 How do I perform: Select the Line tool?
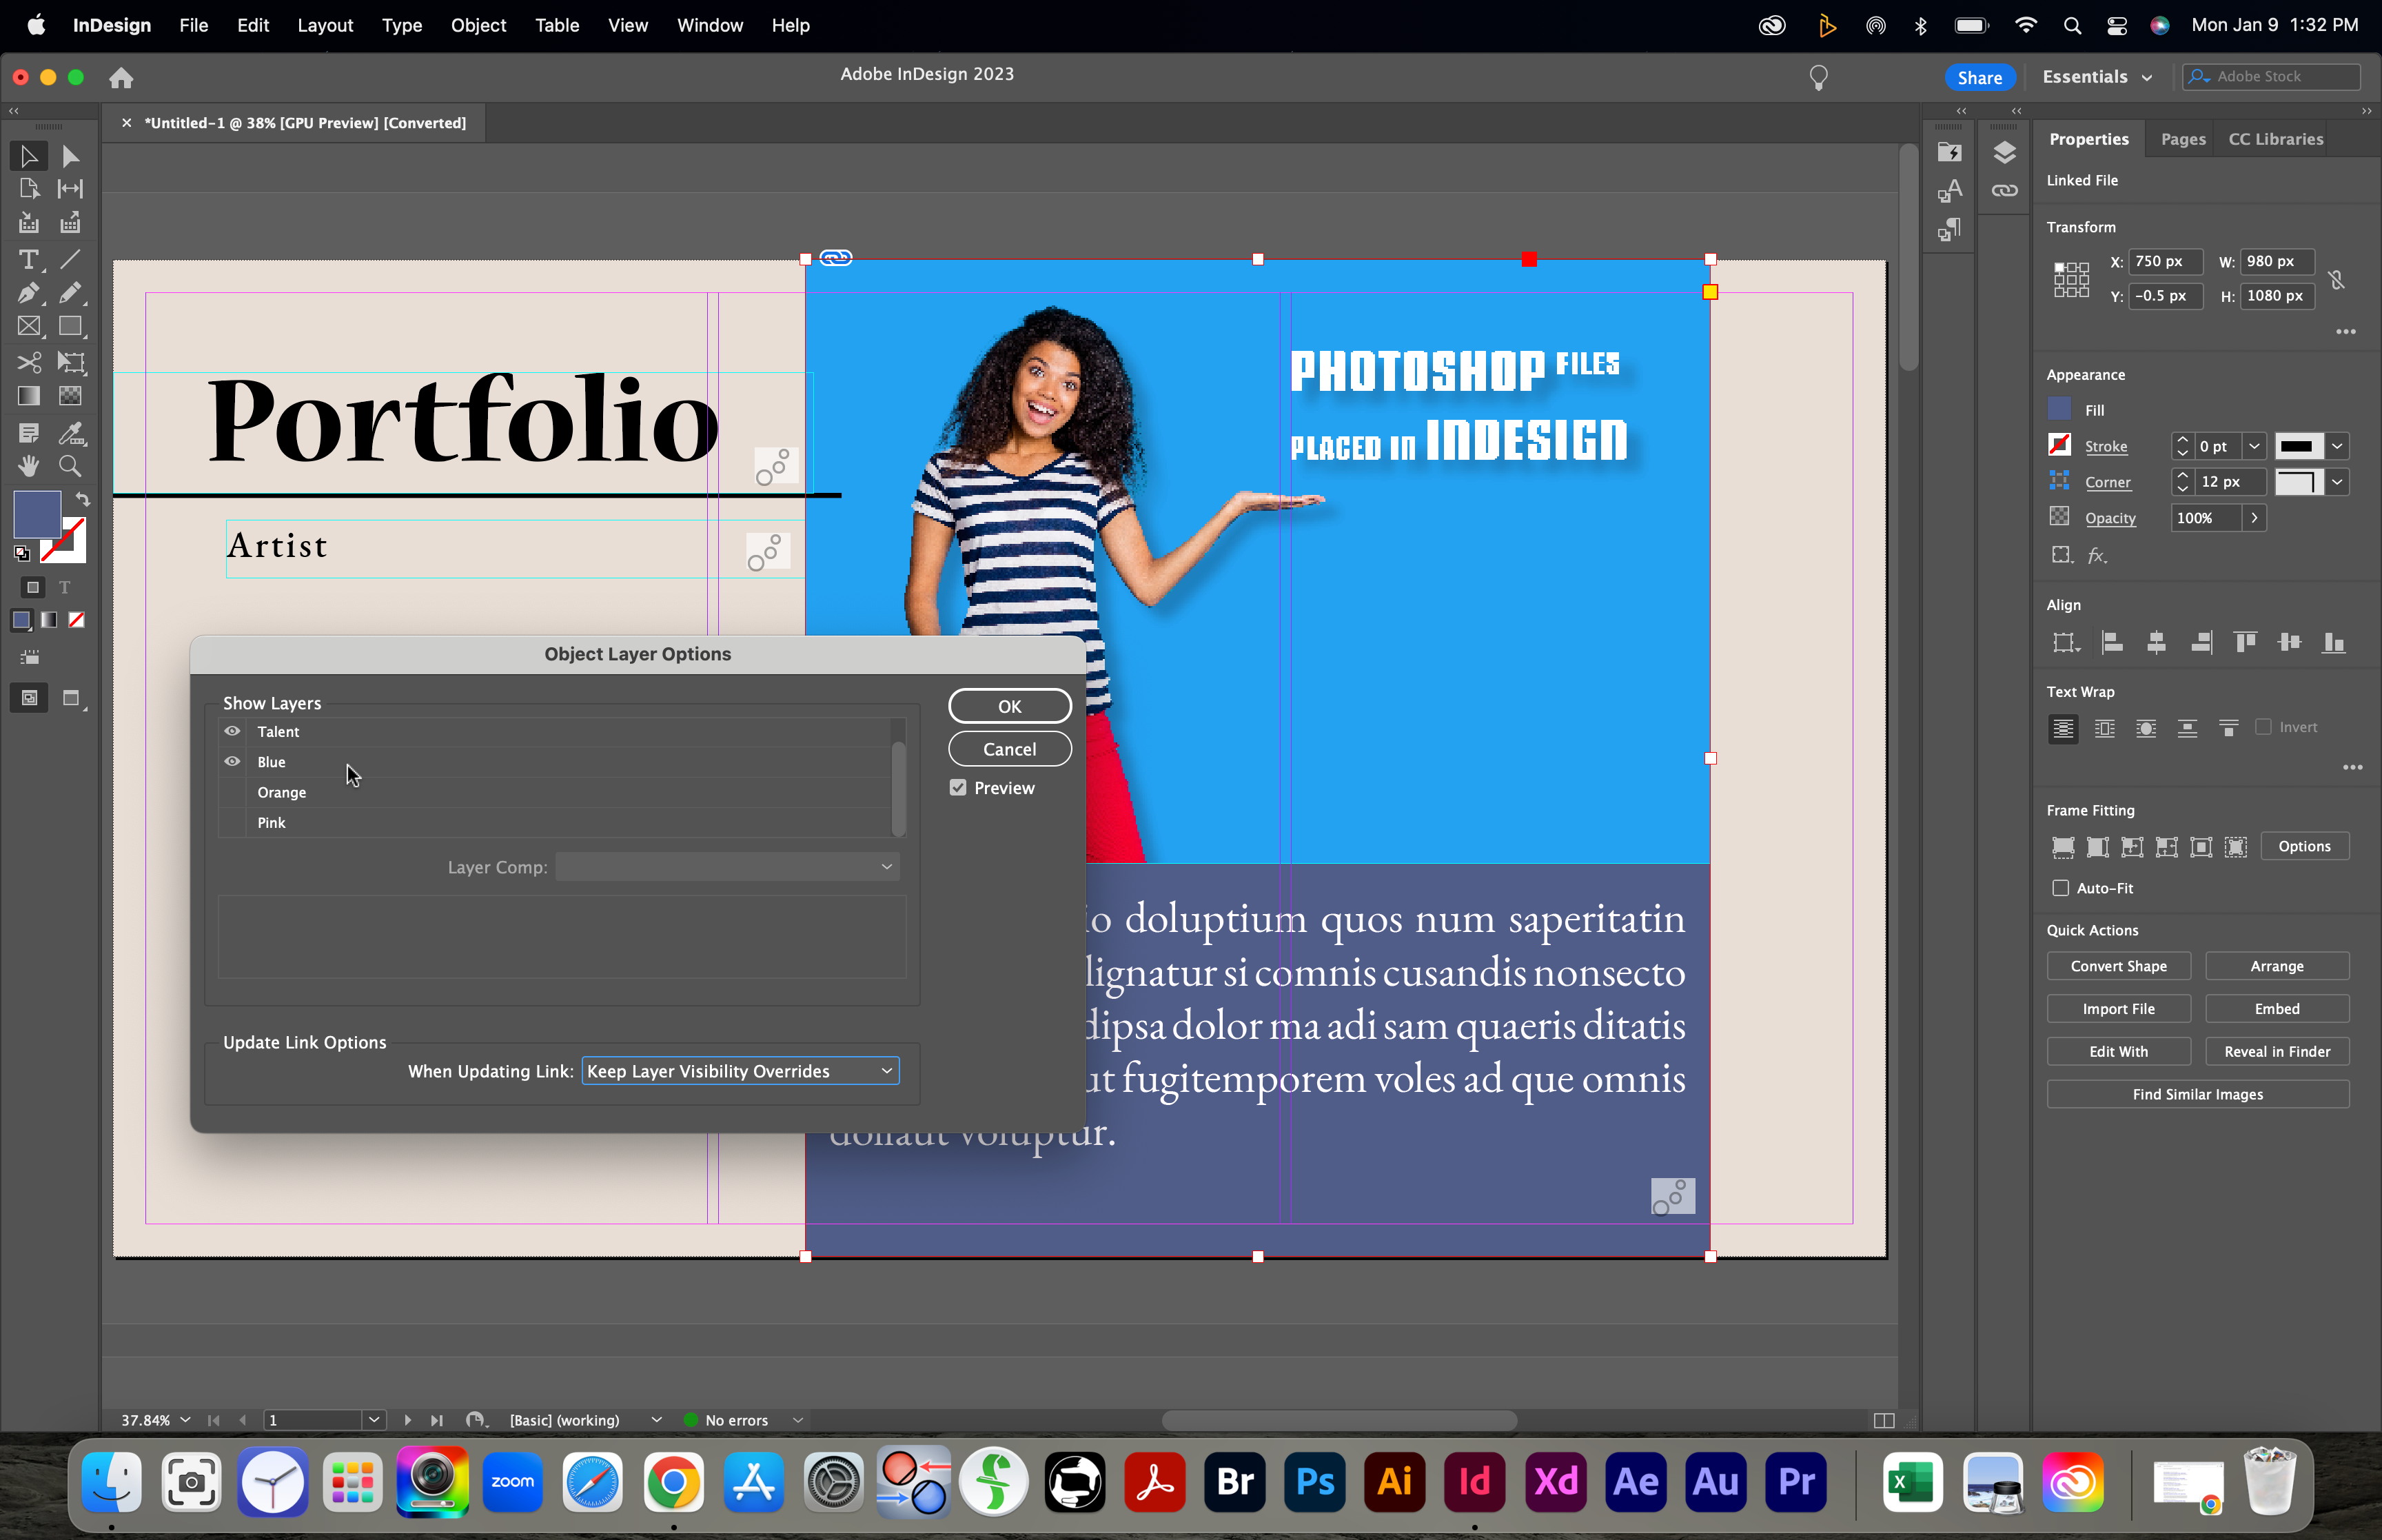coord(70,260)
